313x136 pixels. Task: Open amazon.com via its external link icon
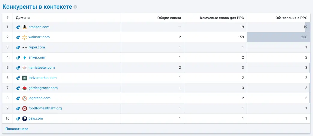[x=18, y=27]
